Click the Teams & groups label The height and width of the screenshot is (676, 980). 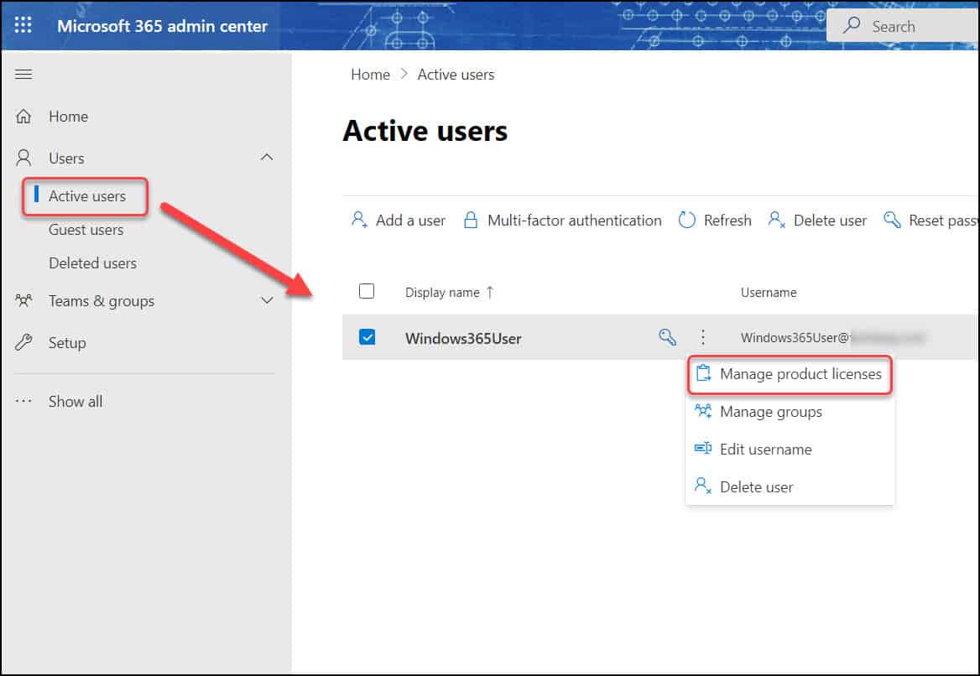pos(102,301)
